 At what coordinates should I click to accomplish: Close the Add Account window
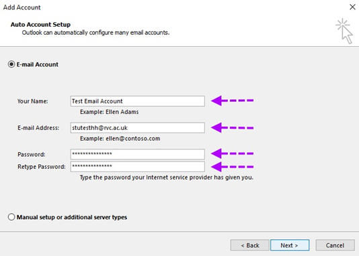point(352,7)
